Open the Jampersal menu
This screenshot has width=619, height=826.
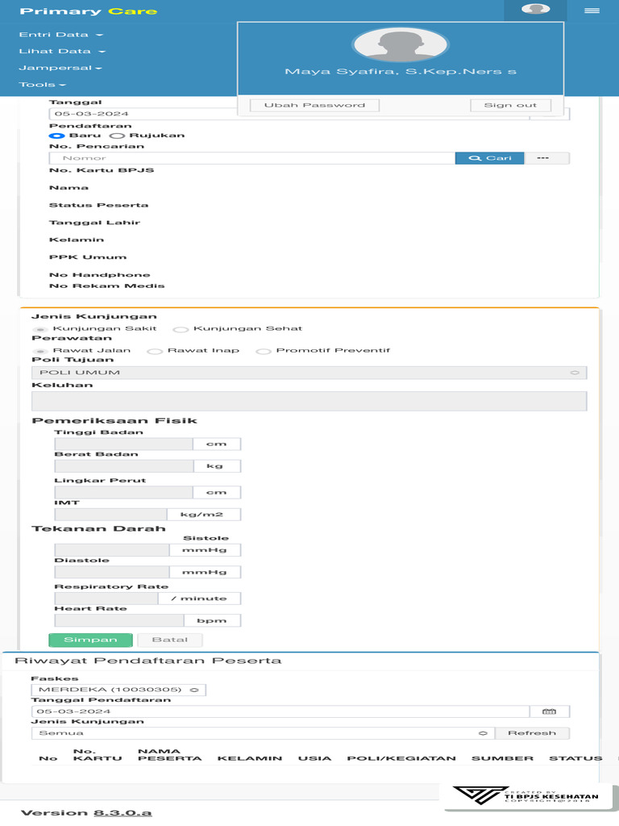coord(60,68)
